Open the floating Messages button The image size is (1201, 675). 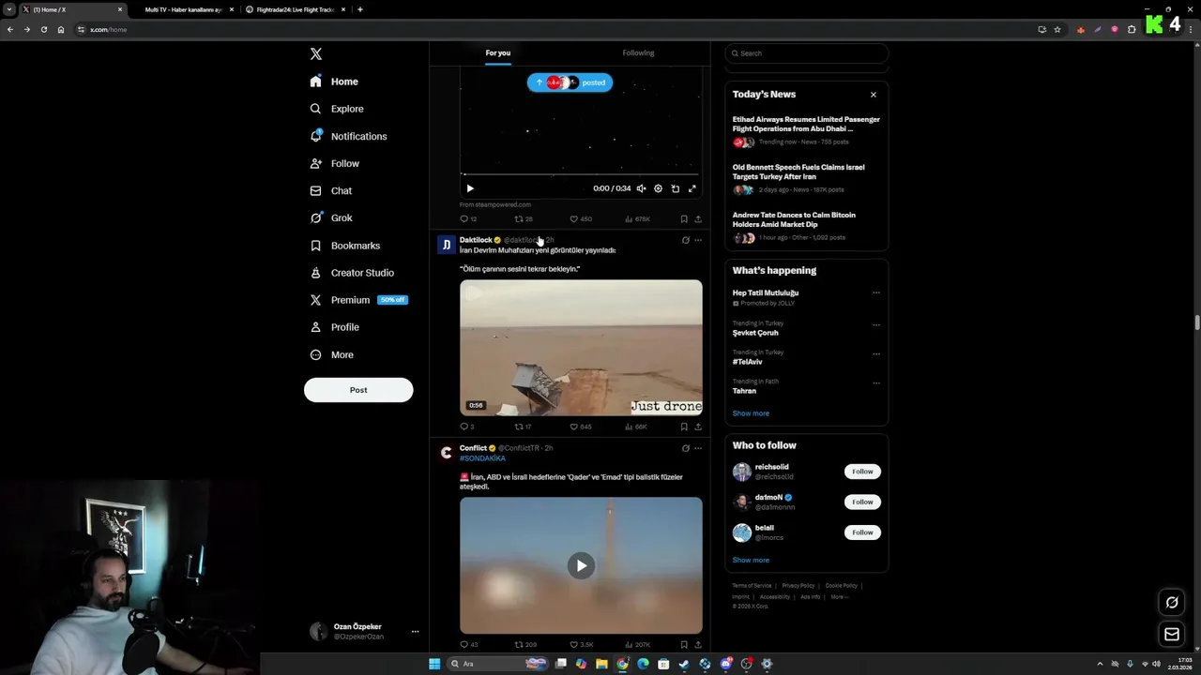click(x=1172, y=635)
